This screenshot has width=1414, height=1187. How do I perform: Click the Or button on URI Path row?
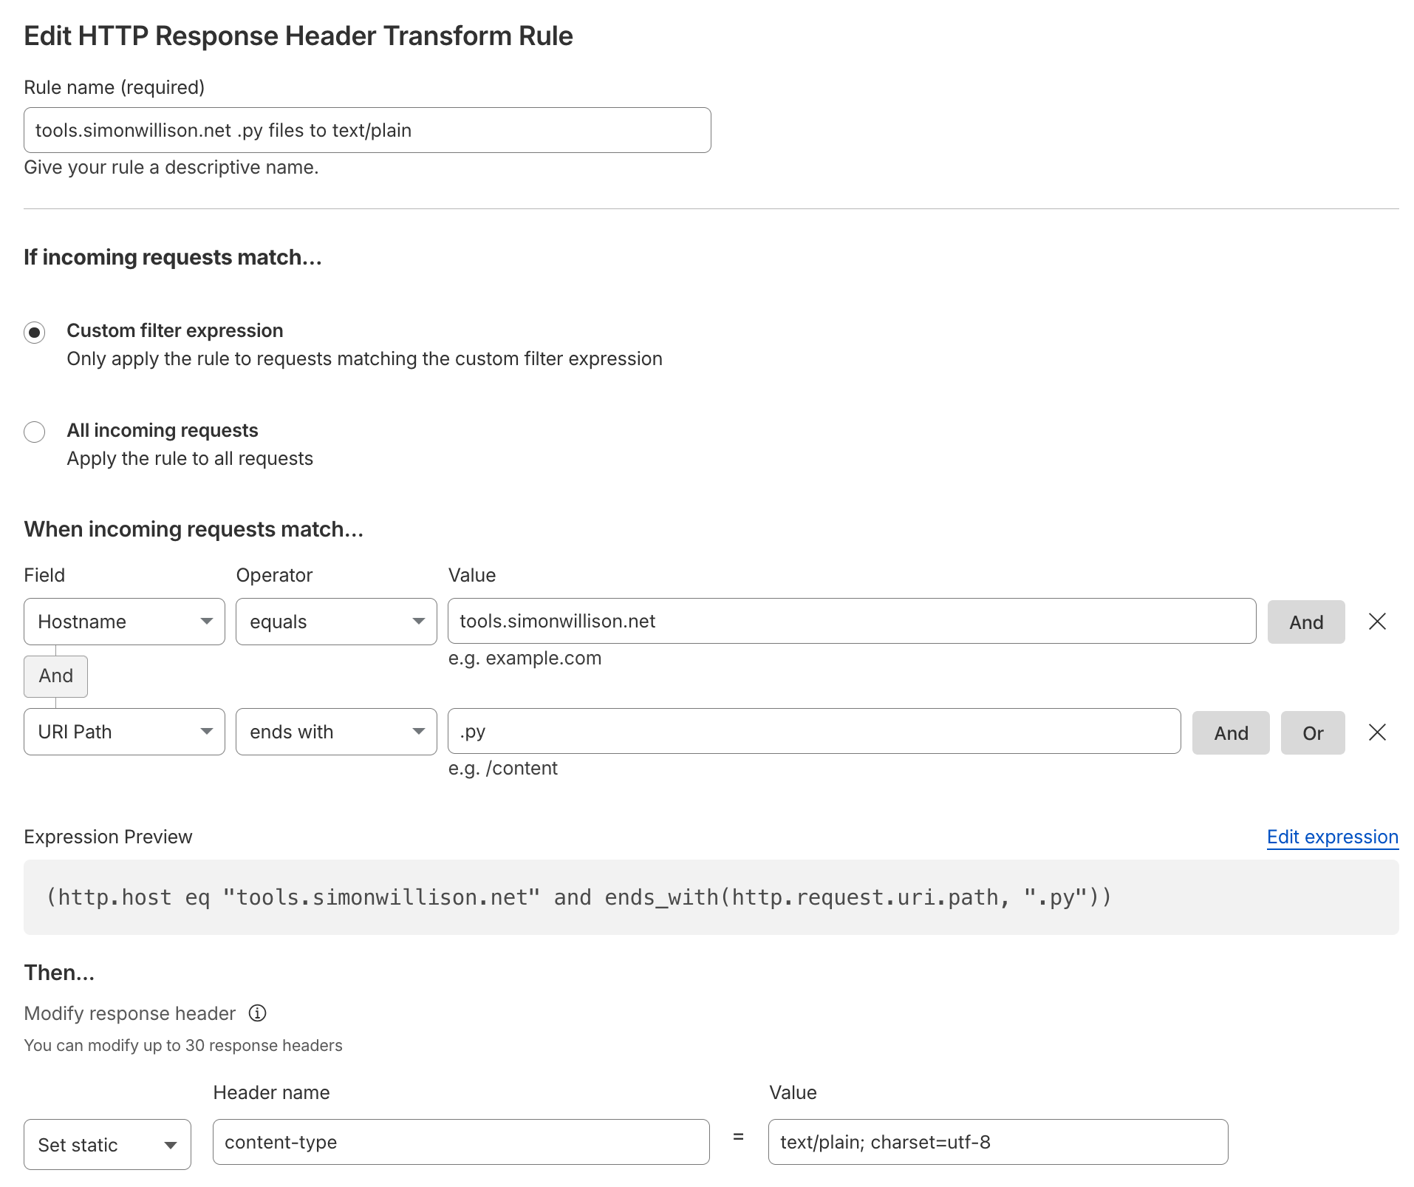click(1313, 732)
